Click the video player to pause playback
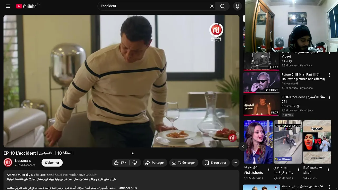 [121, 81]
